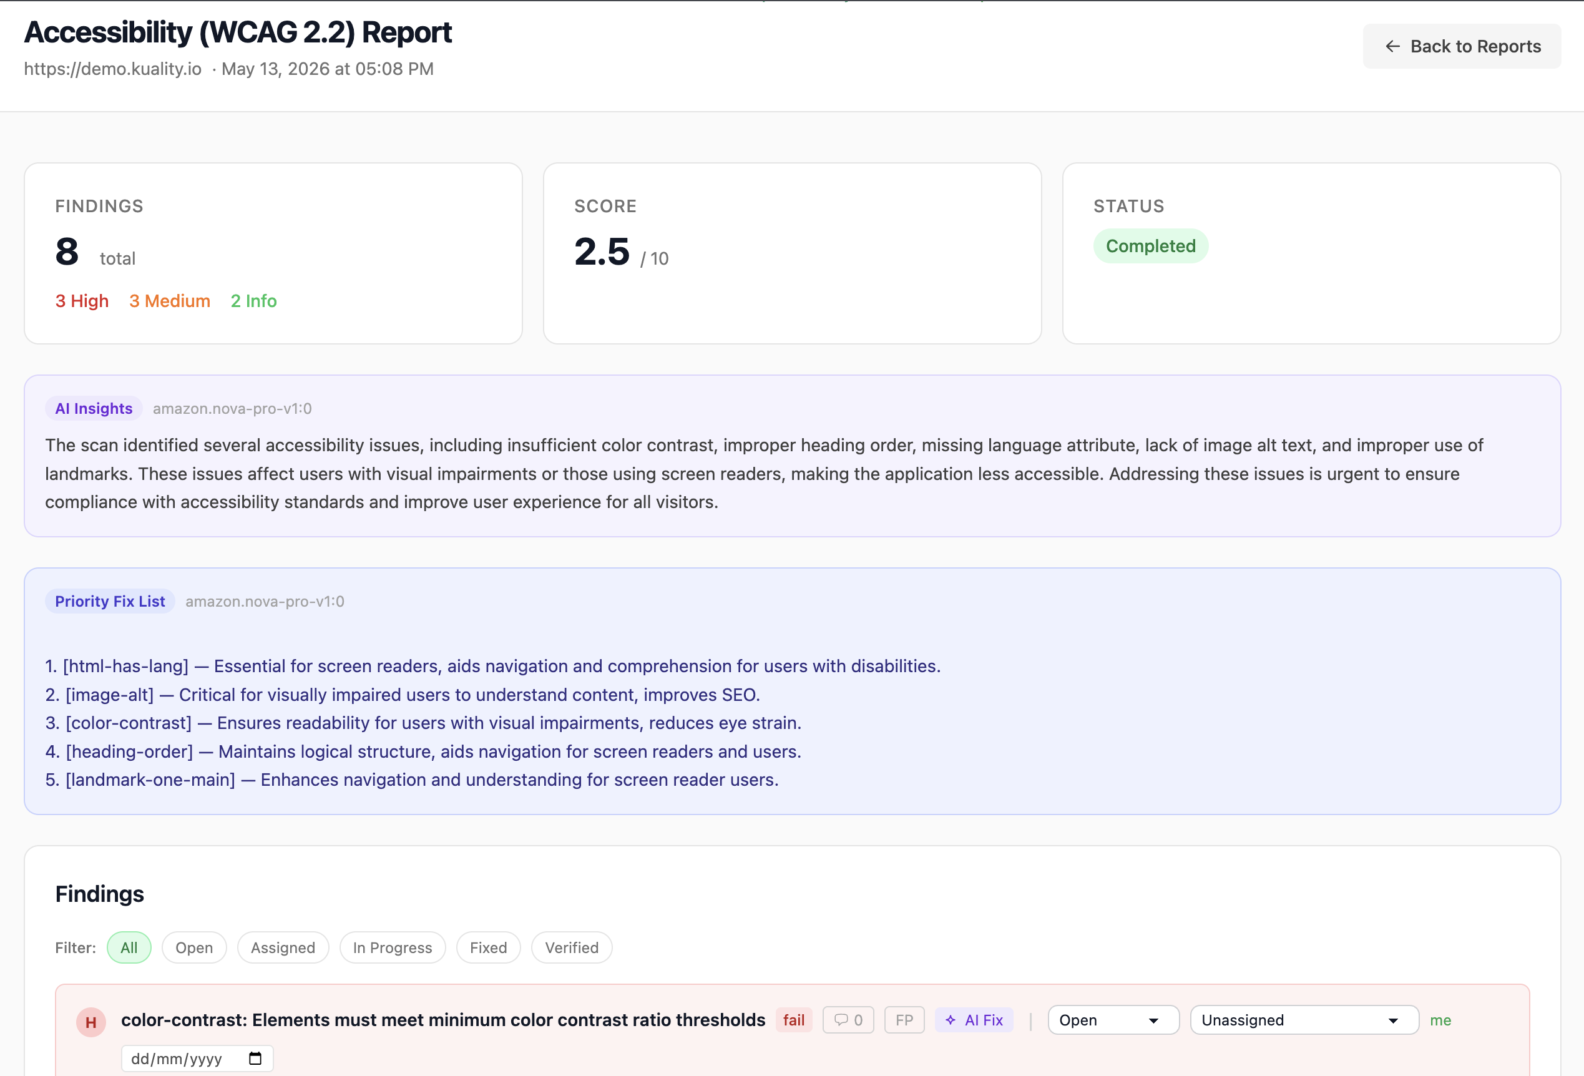Select the All filter chip
Viewport: 1584px width, 1076px height.
[129, 947]
